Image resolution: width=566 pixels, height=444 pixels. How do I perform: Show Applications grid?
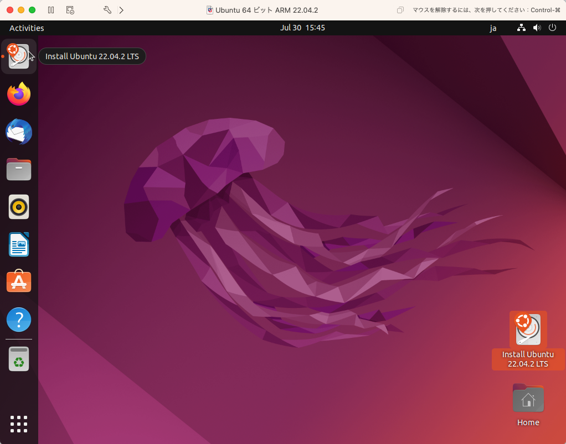click(x=19, y=424)
